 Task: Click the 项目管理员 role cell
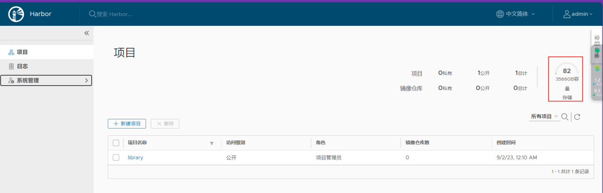coord(328,157)
